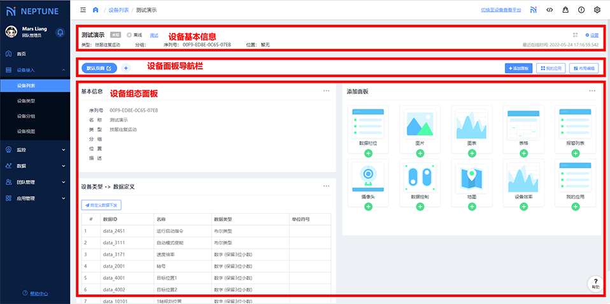
Task: Click the 布局编辑 button
Action: click(583, 68)
